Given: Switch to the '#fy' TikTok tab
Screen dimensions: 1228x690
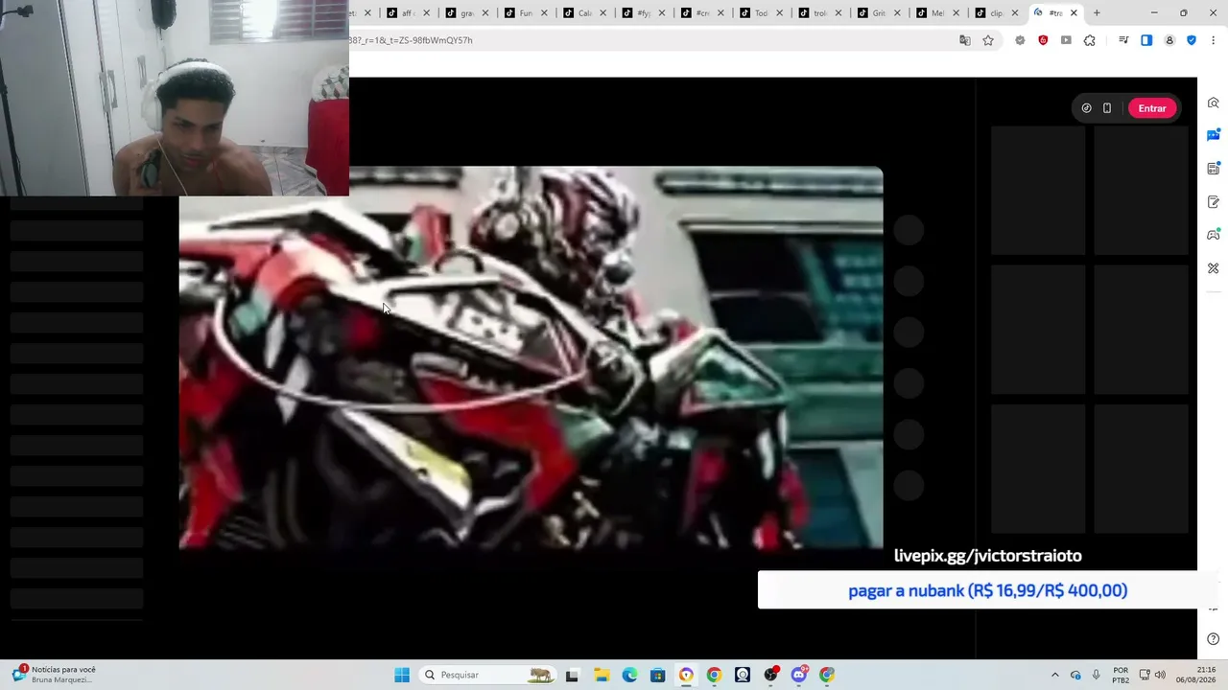Looking at the screenshot, I should click(x=643, y=13).
